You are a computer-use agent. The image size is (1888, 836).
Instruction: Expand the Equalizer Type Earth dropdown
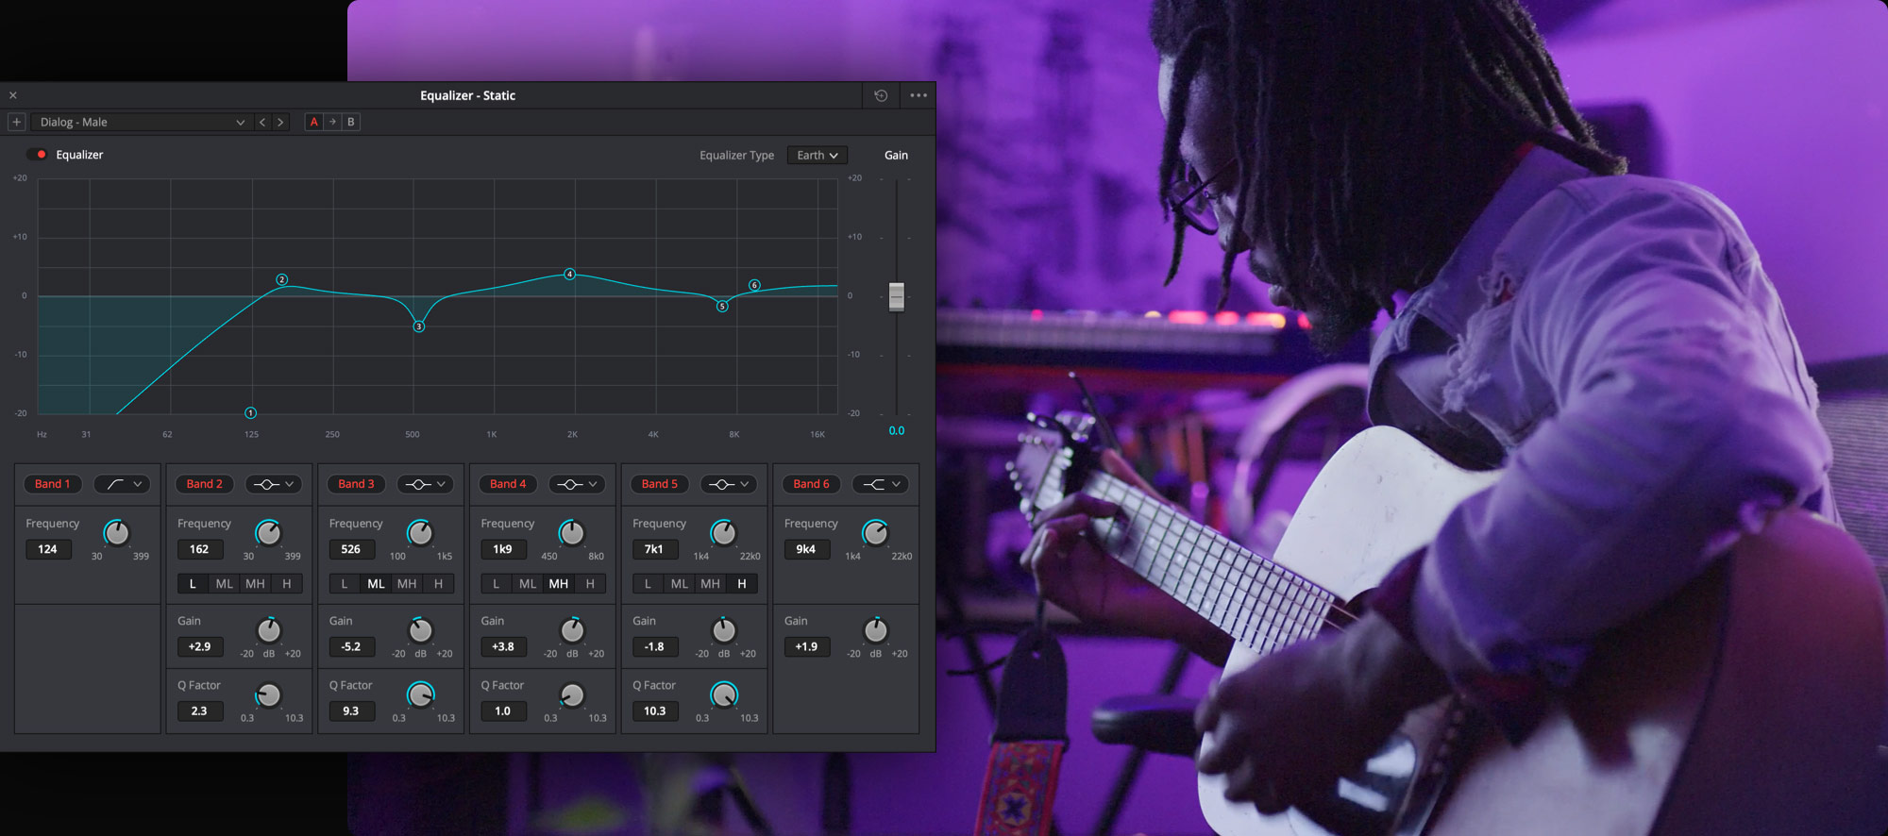(817, 155)
